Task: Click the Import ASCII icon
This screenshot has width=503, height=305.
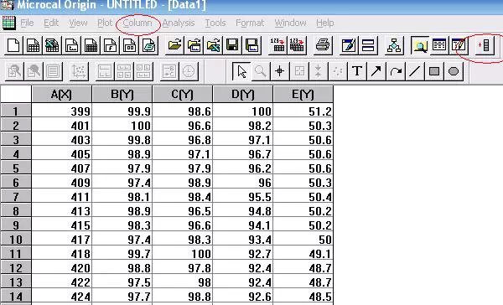Action: click(x=277, y=45)
